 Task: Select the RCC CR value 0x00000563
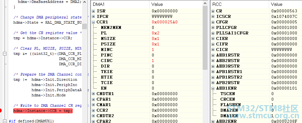click(284, 11)
